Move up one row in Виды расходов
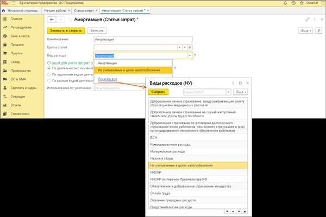The width and height of the screenshot is (326, 217). tap(233, 212)
